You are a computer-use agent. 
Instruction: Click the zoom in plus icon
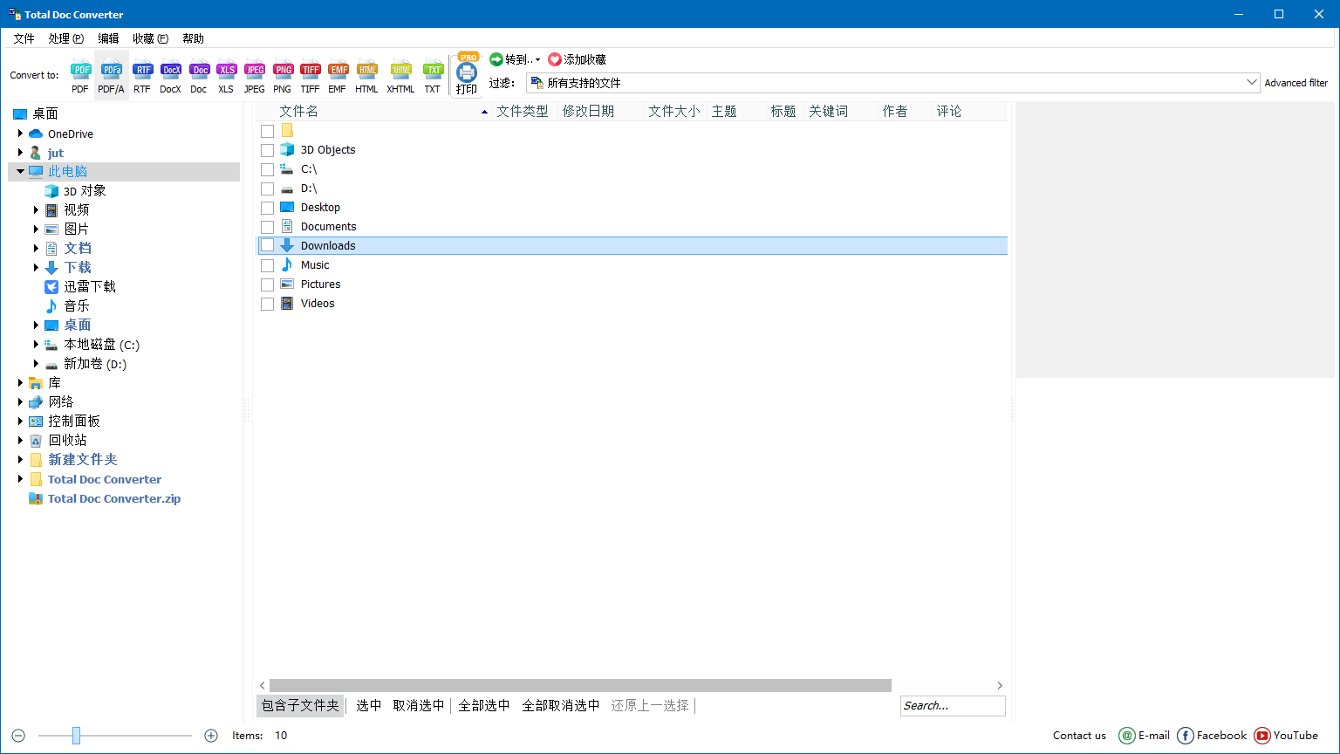pyautogui.click(x=211, y=736)
